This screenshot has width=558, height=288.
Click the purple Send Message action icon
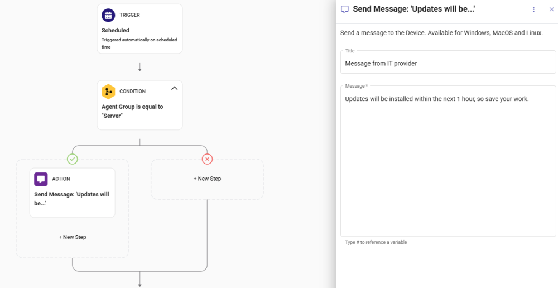(x=41, y=179)
